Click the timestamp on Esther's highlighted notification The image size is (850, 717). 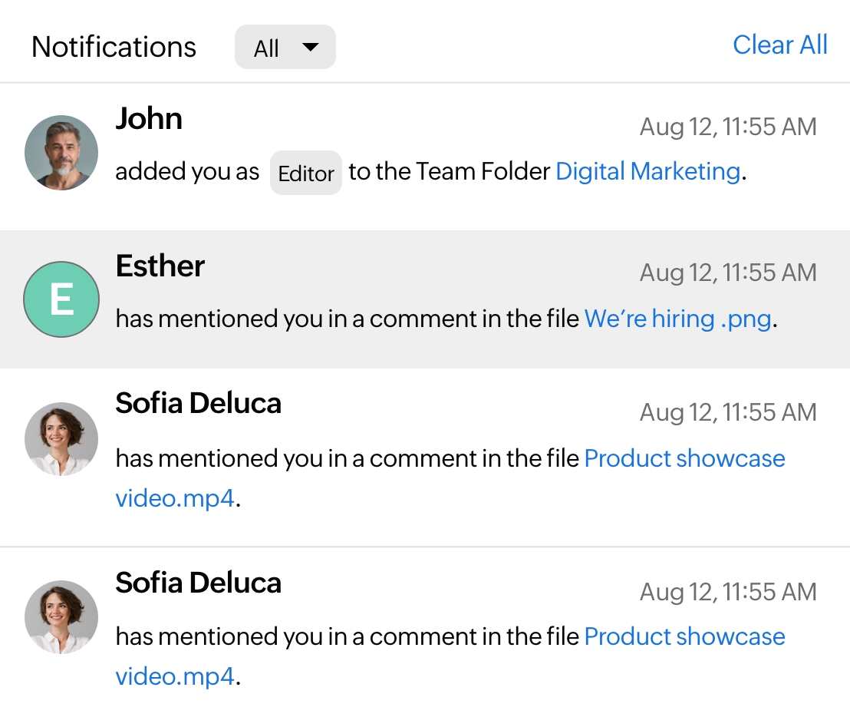(x=727, y=273)
